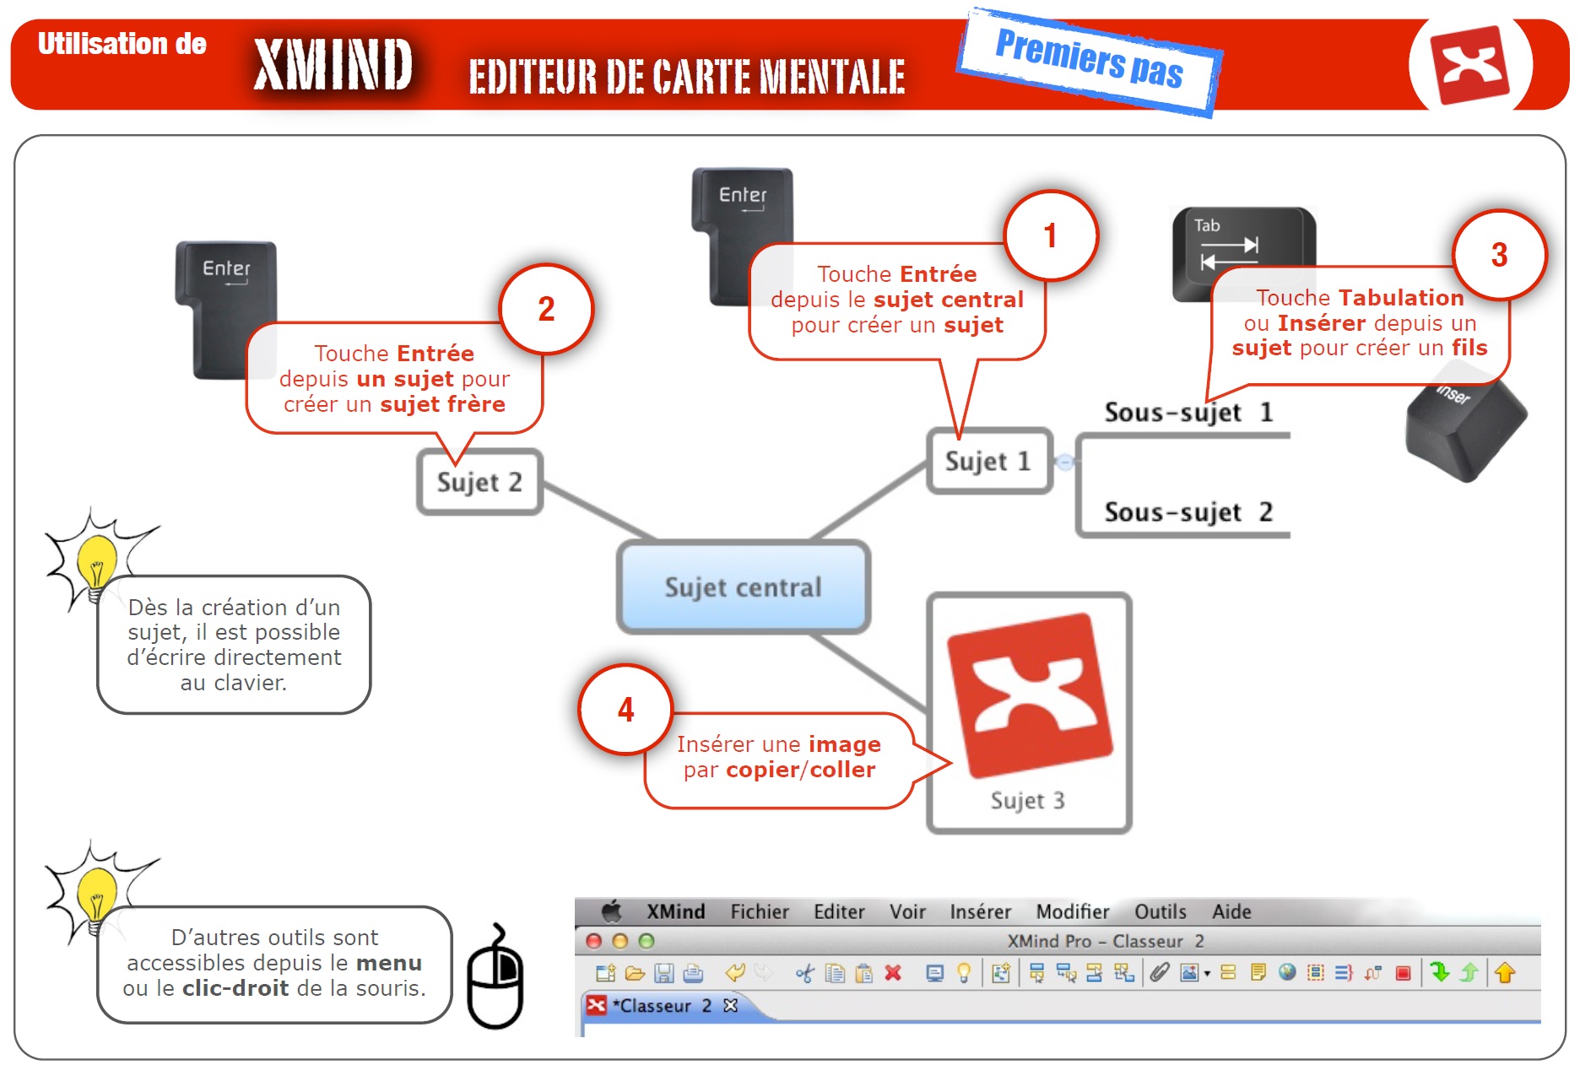Select the Sujet central topic

[744, 587]
